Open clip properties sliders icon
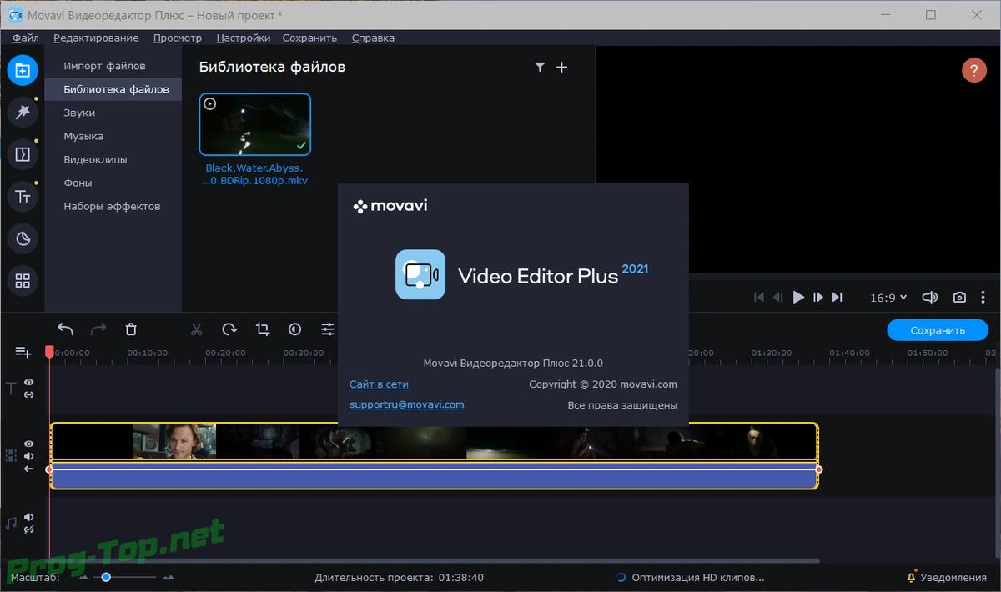This screenshot has width=1001, height=592. [x=328, y=329]
